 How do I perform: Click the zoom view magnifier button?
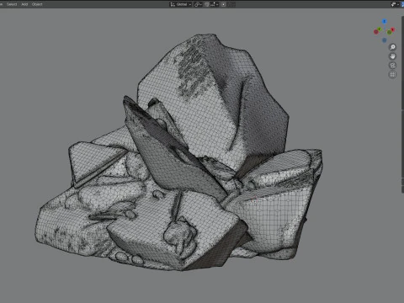tap(393, 47)
